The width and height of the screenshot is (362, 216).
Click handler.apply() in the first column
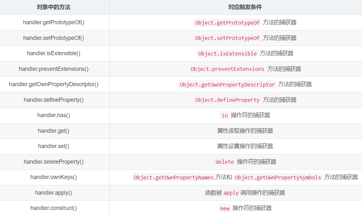click(x=54, y=193)
